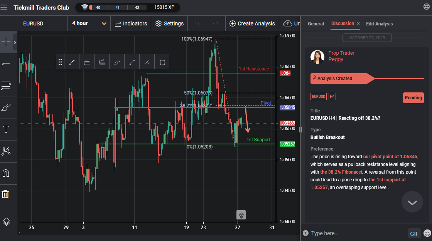The height and width of the screenshot is (241, 432).
Task: Open the hamburger main menu
Action: (x=4, y=7)
